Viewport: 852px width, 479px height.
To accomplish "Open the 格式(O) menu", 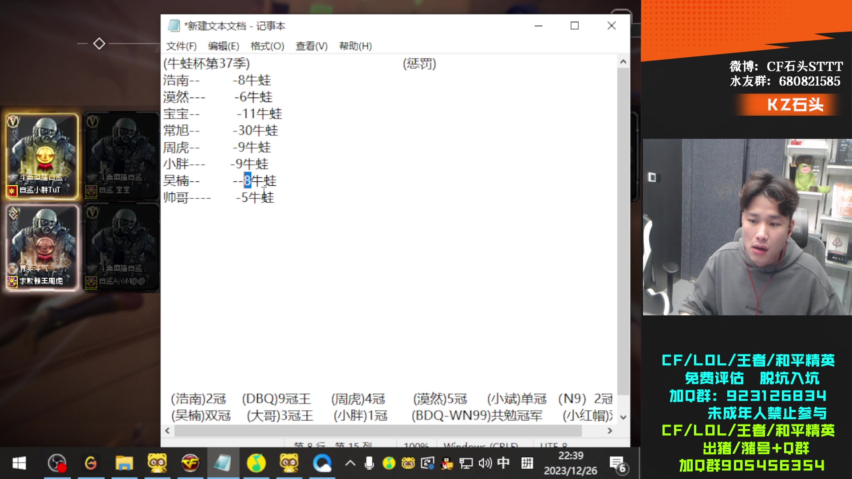I will click(268, 46).
